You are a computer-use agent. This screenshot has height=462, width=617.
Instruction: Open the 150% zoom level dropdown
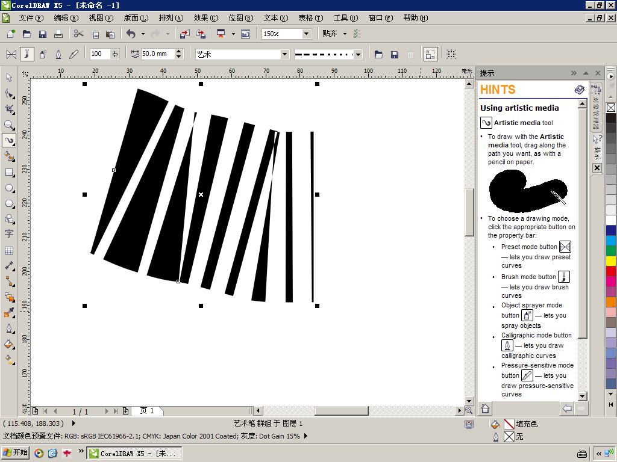click(x=306, y=34)
